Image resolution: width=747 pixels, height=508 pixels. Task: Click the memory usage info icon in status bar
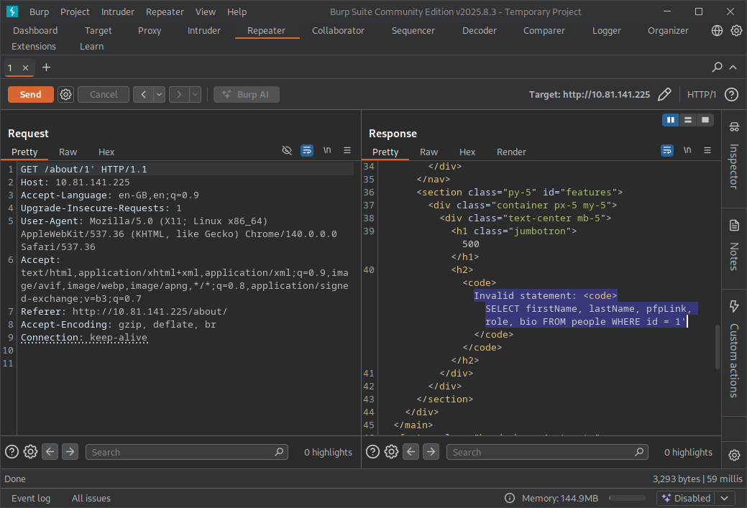(509, 497)
